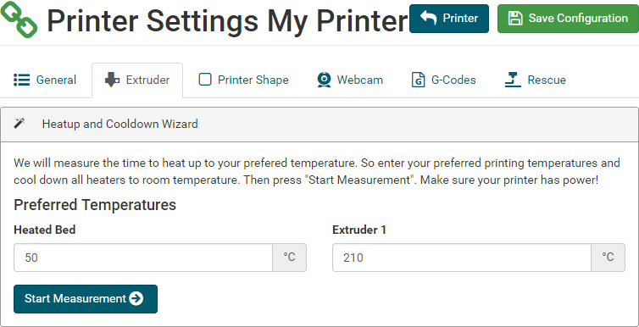Click the square icon beside Printer Shape
Image resolution: width=639 pixels, height=327 pixels.
(204, 80)
